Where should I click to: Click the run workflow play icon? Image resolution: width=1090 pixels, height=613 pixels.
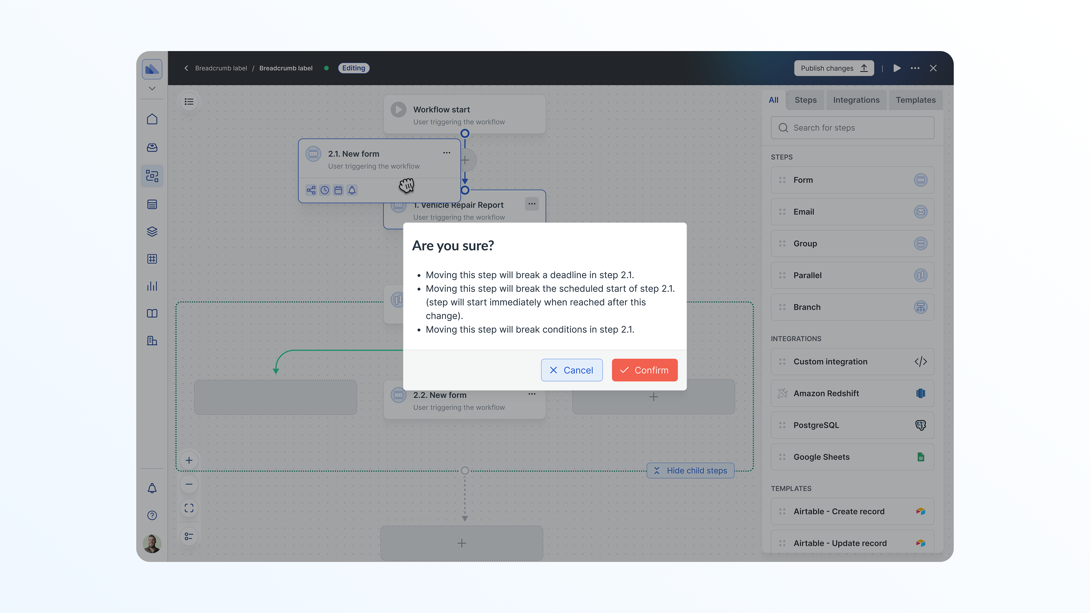tap(897, 68)
